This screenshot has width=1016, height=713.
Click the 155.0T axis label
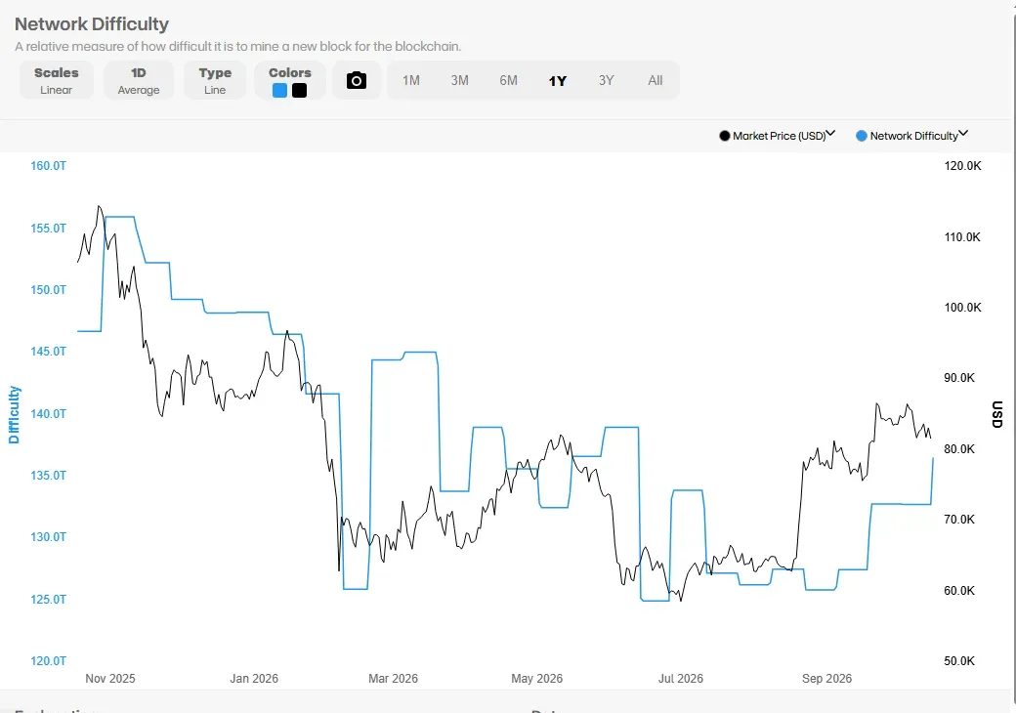pos(48,228)
